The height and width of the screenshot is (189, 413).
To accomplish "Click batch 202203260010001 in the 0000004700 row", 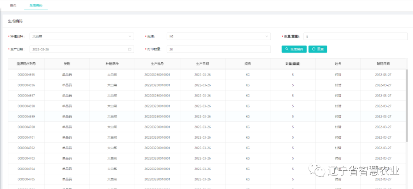I will [157, 127].
